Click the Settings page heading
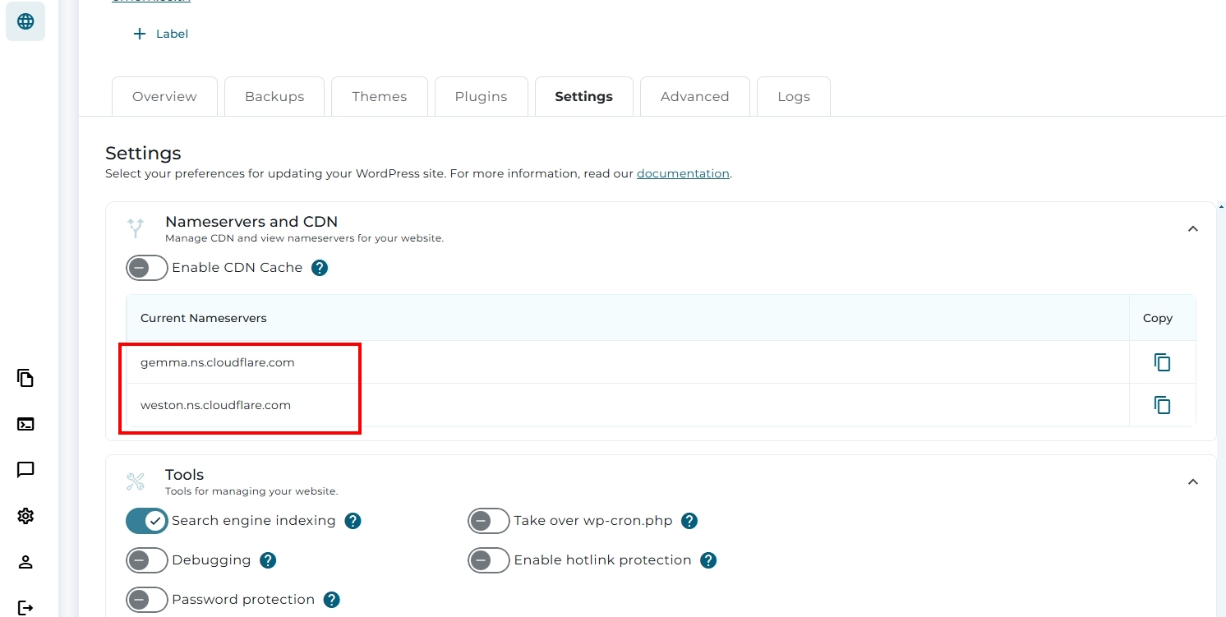 click(143, 154)
